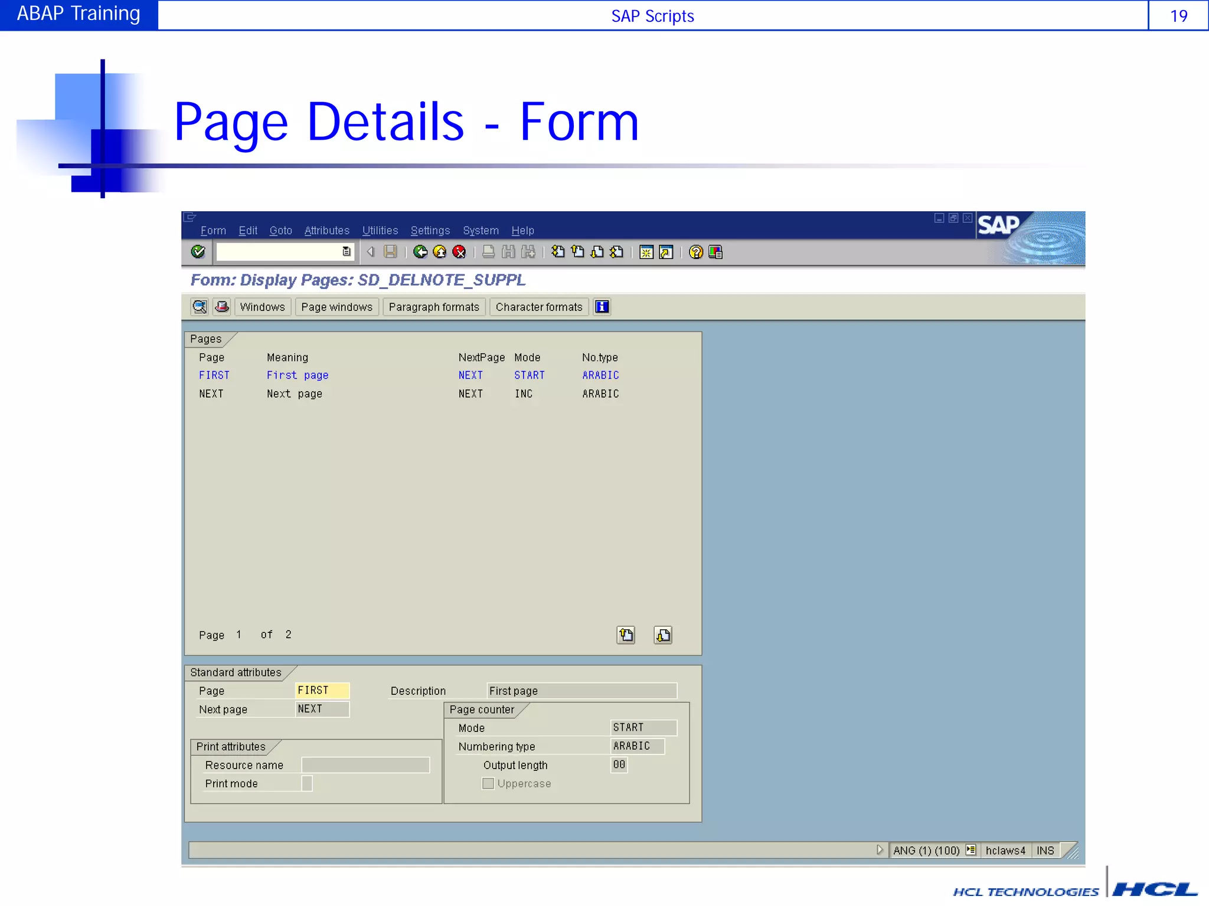Click the blue Information icon
Viewport: 1209px width, 906px height.
pyautogui.click(x=602, y=307)
